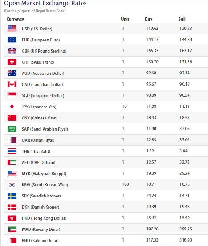Select the Bahrain flag icon
Image resolution: width=208 pixels, height=246 pixels.
(x=12, y=240)
